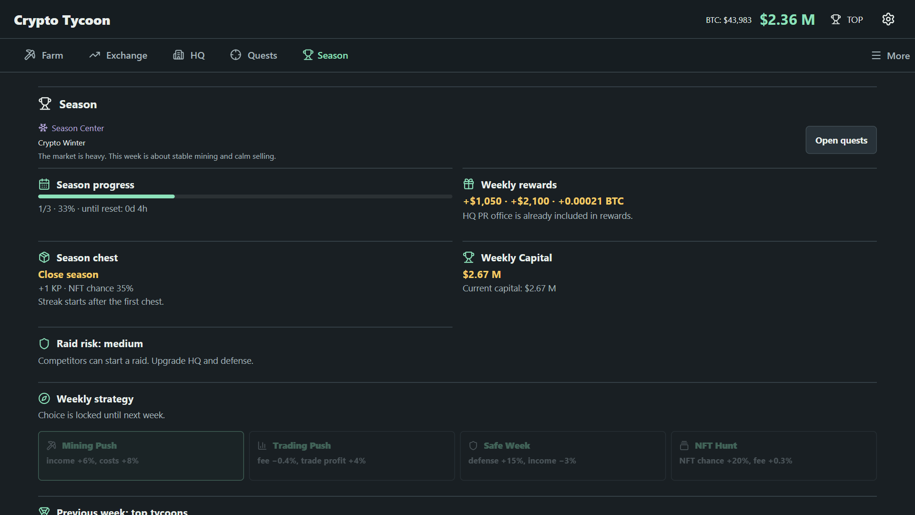Click the Season tab trophy icon
915x515 pixels.
pos(308,55)
